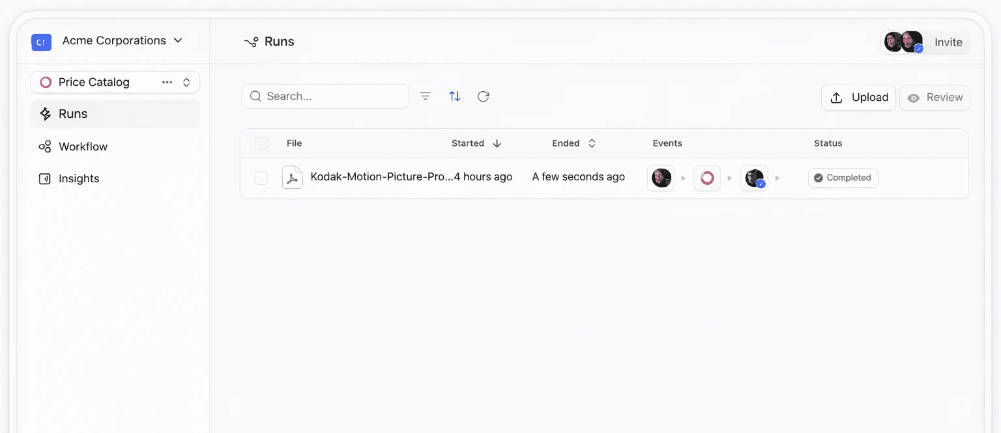1001x433 pixels.
Task: Open Price Catalog more options menu
Action: pos(167,82)
